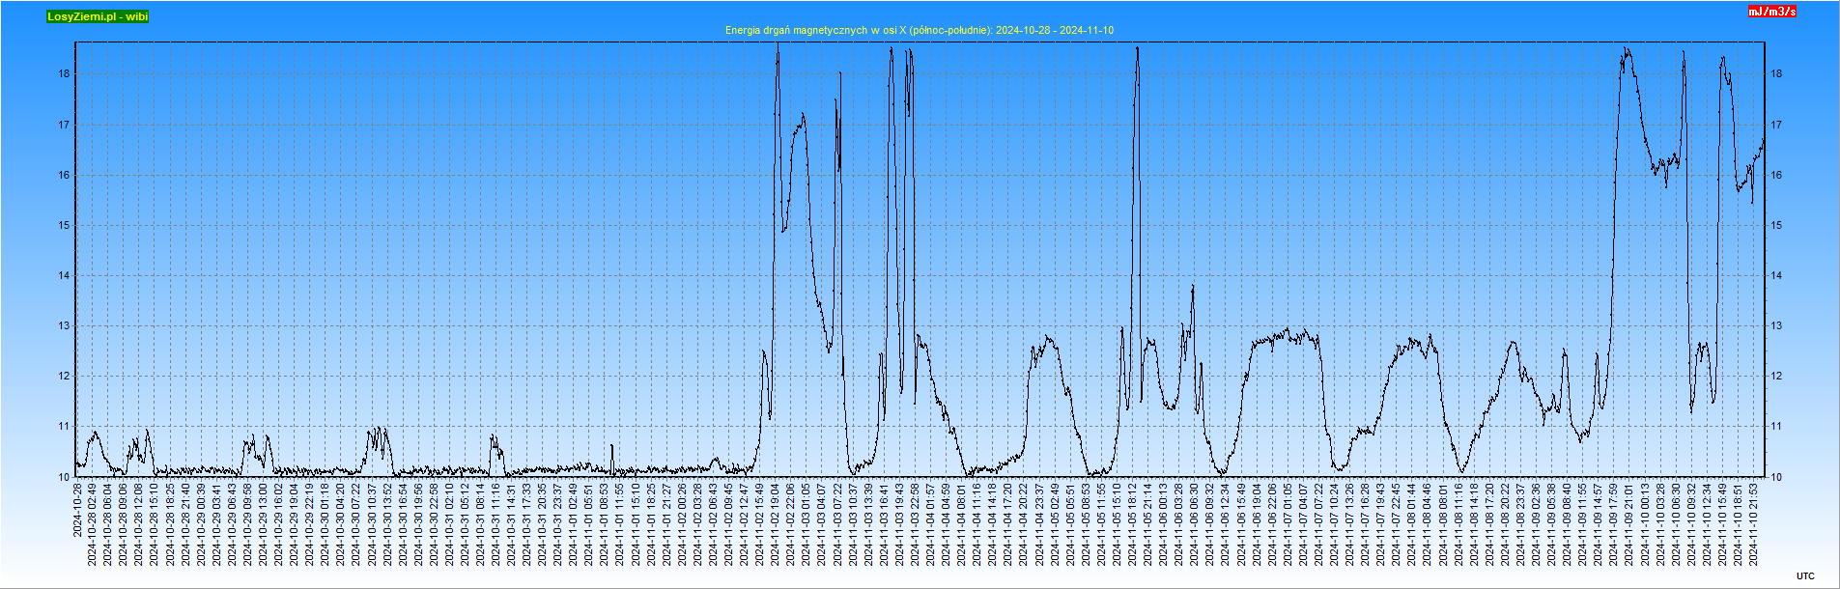Click the 16 value on right Y-axis
1840x589 pixels.
[1776, 175]
